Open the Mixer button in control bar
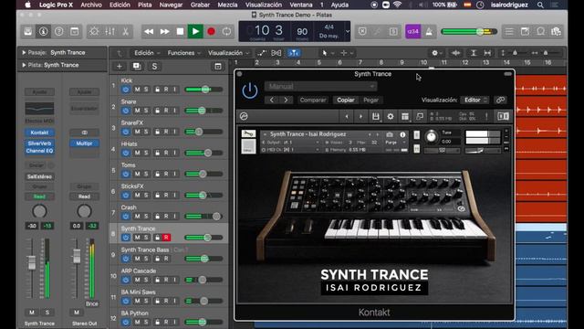 pyautogui.click(x=109, y=32)
